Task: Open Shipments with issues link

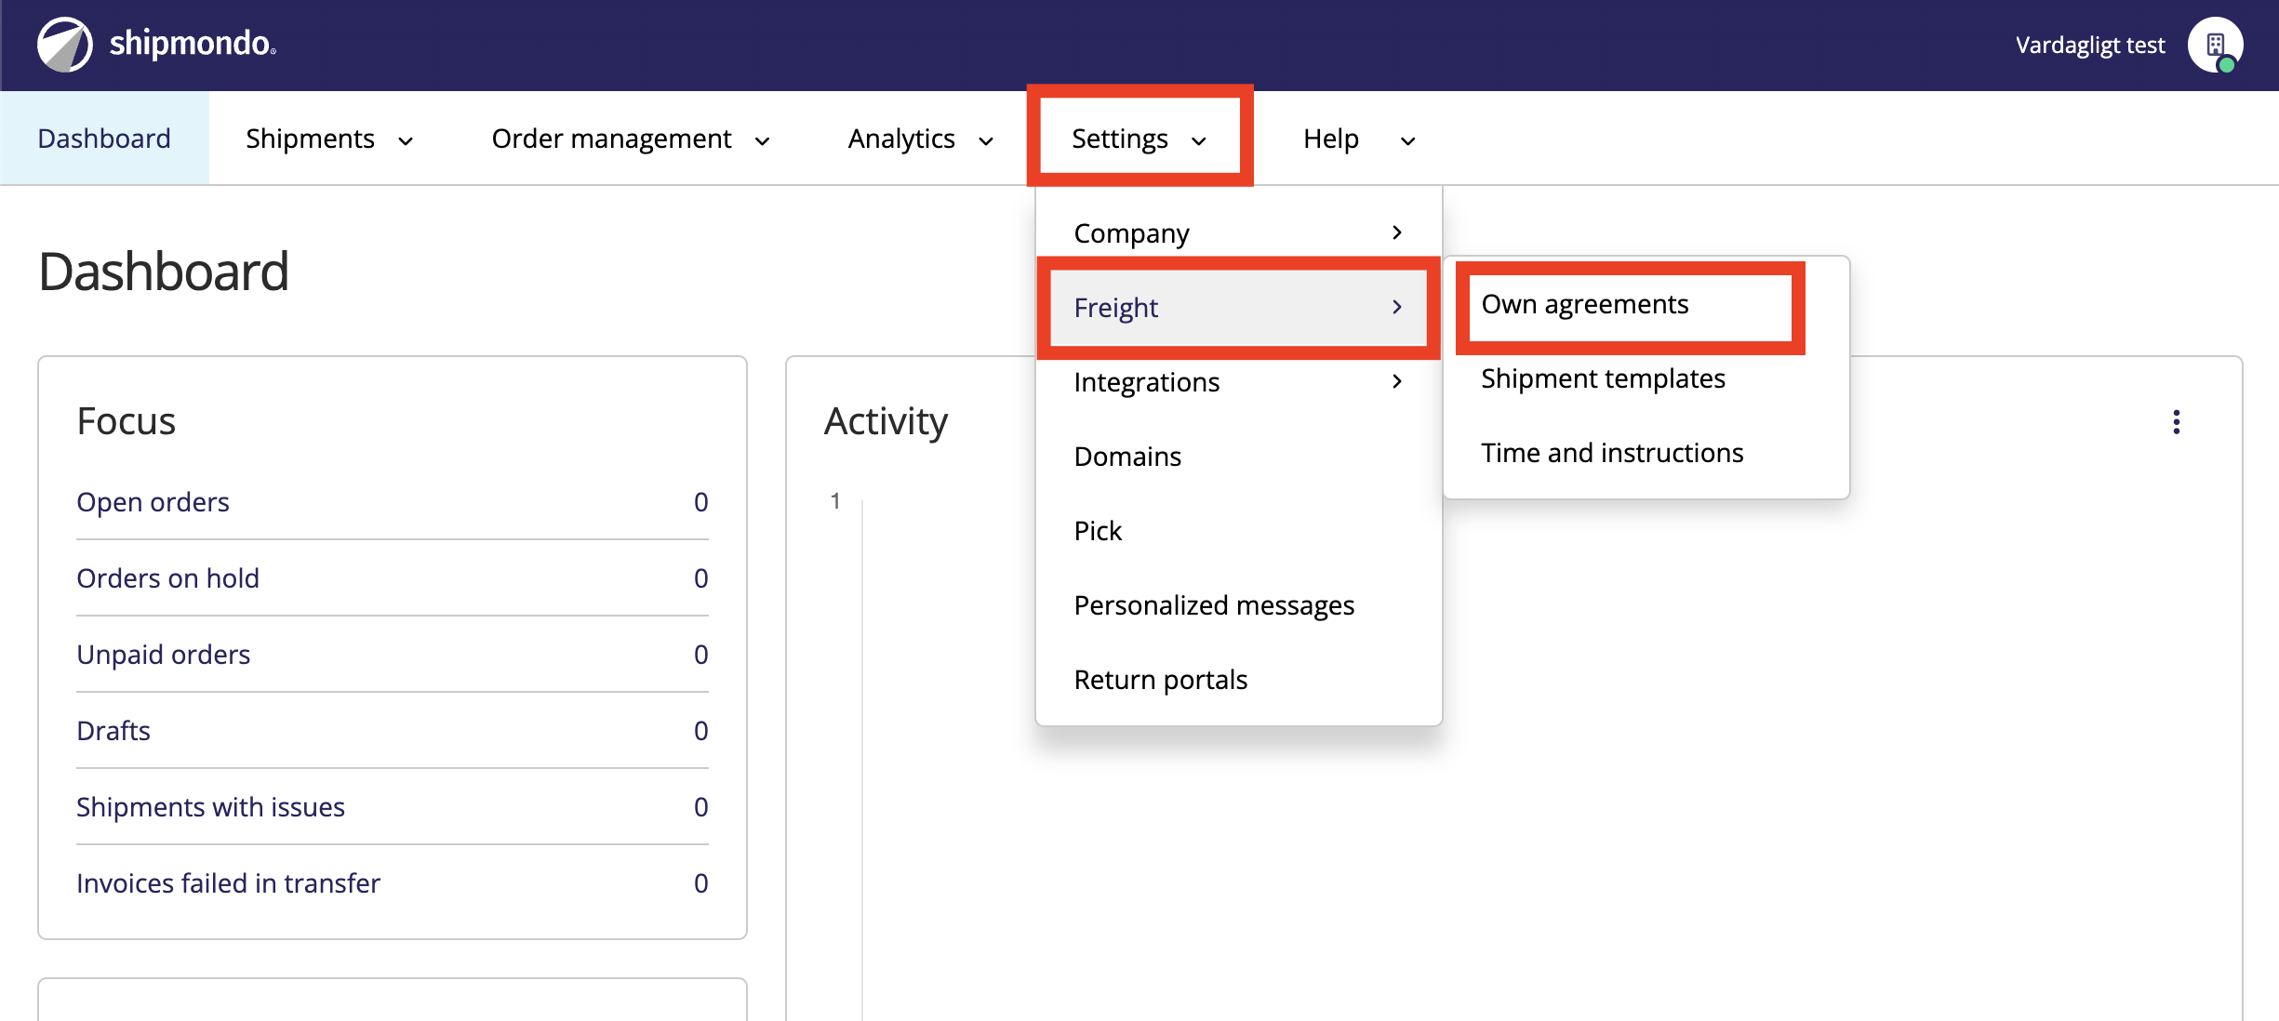Action: click(210, 807)
